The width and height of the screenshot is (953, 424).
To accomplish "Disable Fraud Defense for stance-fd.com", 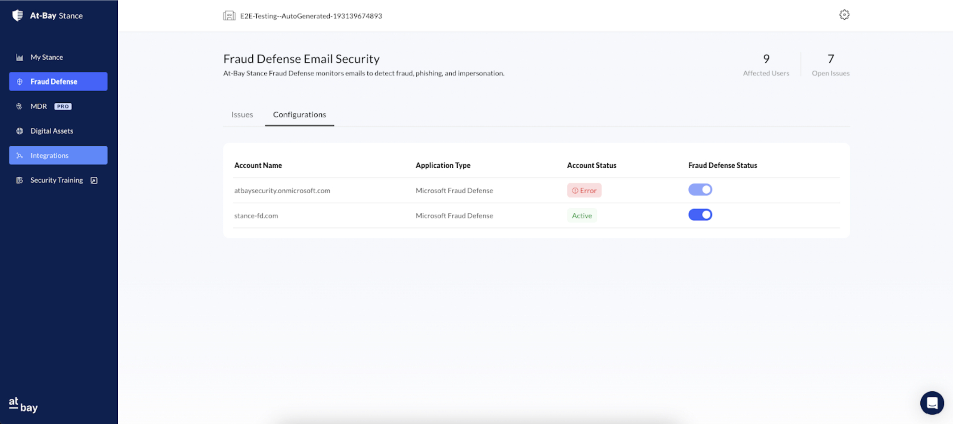I will [700, 215].
